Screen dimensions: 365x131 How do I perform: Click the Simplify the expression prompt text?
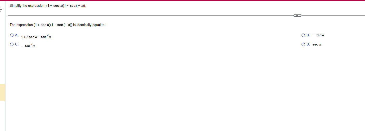tap(48, 6)
